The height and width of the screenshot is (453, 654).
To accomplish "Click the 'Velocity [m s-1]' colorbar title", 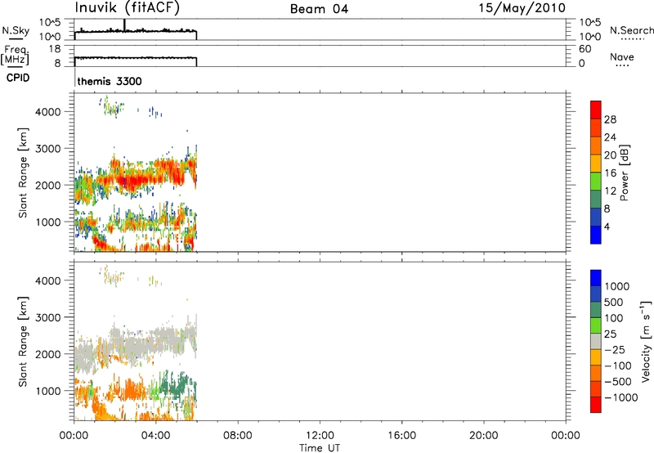I will click(x=646, y=341).
